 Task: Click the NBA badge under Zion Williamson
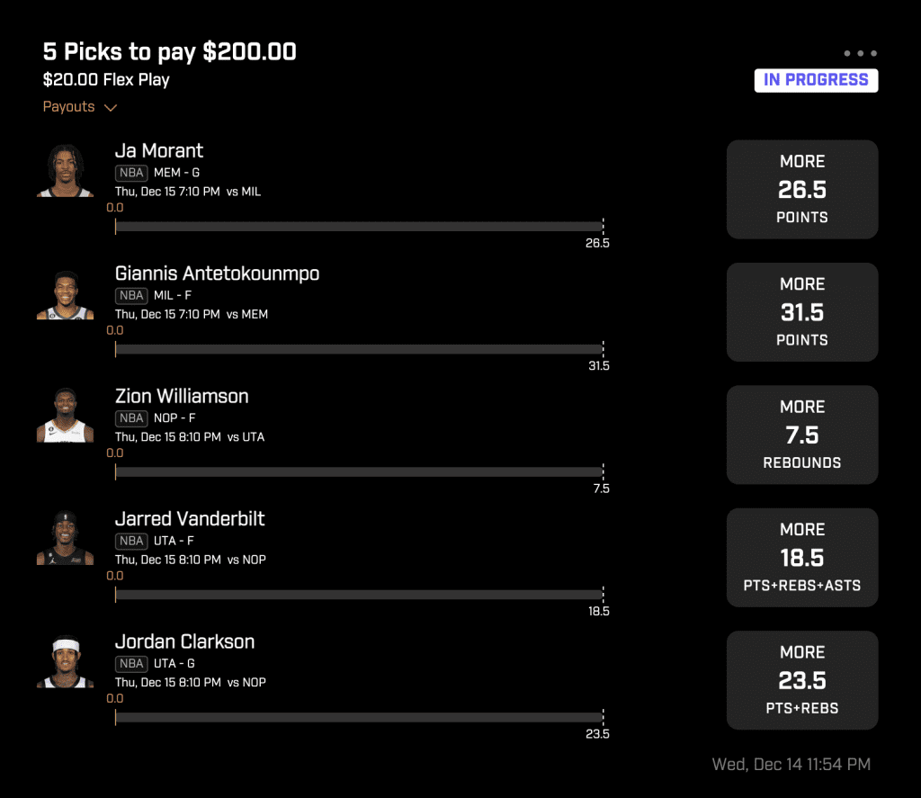pyautogui.click(x=131, y=418)
